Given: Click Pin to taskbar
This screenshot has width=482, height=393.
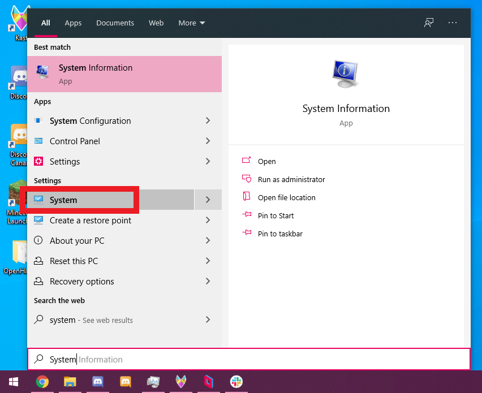Looking at the screenshot, I should (x=279, y=234).
